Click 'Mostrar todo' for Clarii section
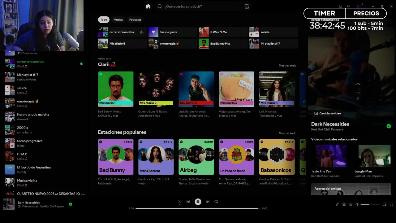This screenshot has width=396, height=223. (x=287, y=65)
